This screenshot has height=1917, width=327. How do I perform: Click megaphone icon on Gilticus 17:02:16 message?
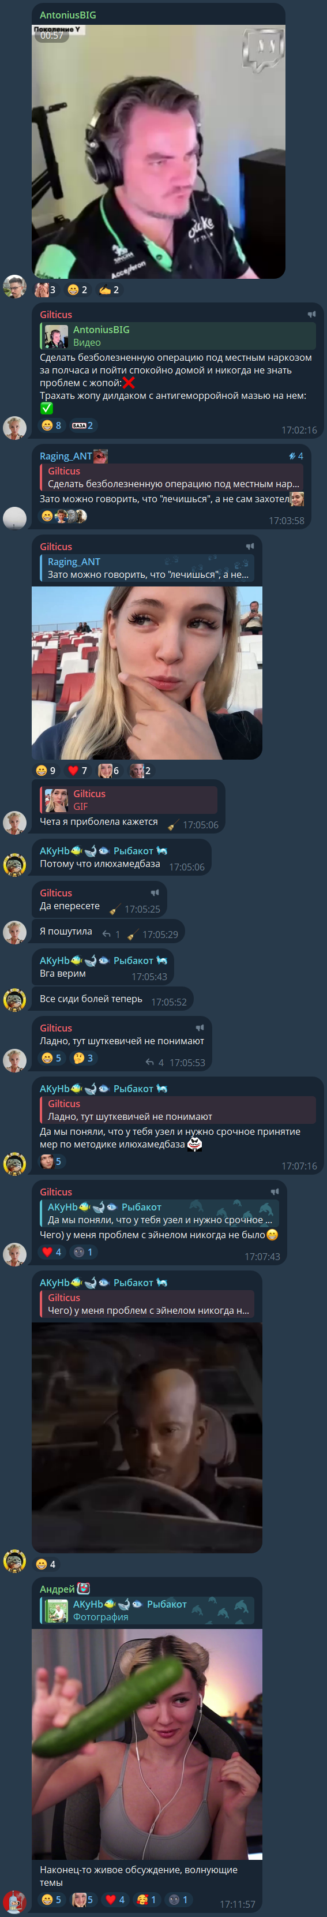point(311,314)
